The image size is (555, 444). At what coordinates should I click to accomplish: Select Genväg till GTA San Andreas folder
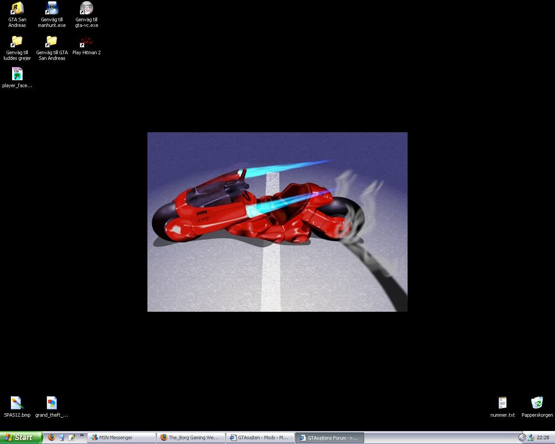[52, 48]
